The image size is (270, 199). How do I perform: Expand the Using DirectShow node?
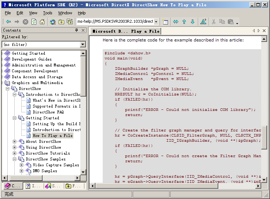(x=14, y=148)
